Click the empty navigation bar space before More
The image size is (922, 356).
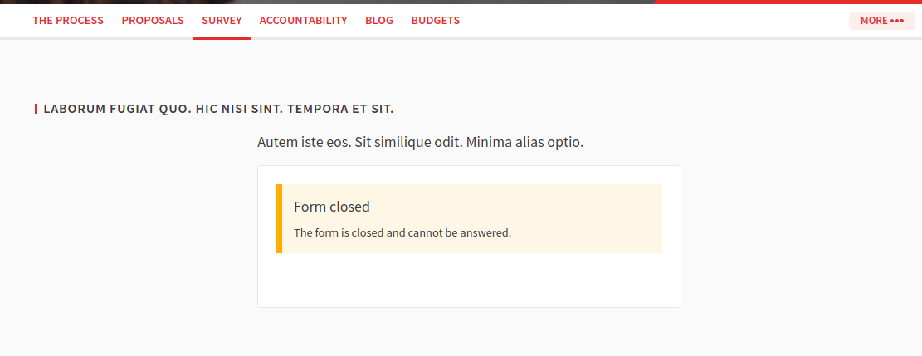(x=656, y=21)
